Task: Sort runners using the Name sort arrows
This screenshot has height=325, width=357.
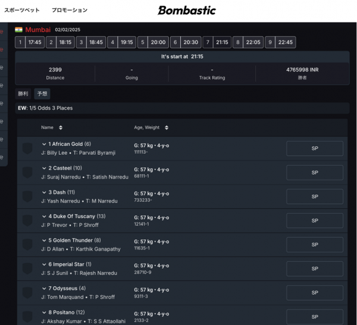Action: click(61, 127)
